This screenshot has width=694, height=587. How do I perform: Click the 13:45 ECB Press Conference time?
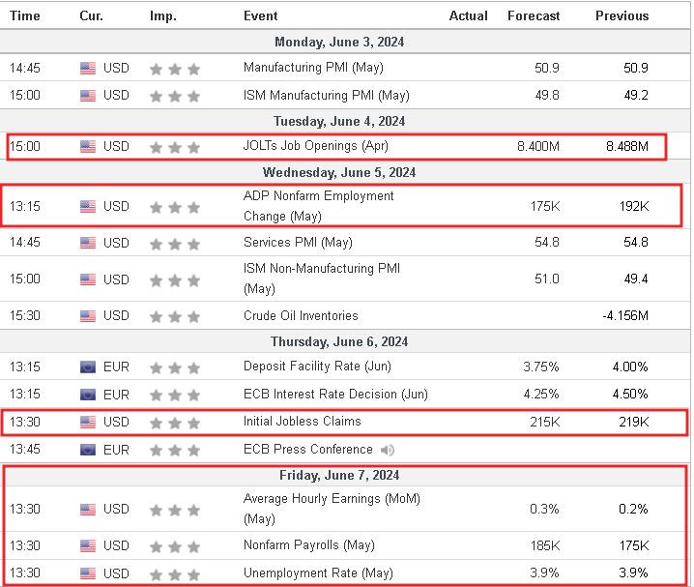coord(25,450)
